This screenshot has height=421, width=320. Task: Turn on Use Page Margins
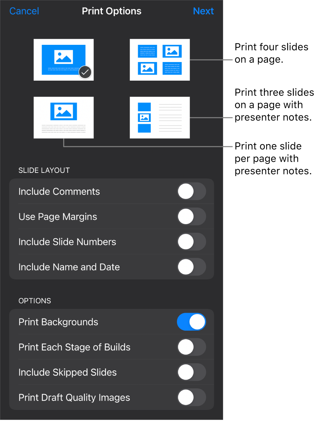[x=192, y=217]
